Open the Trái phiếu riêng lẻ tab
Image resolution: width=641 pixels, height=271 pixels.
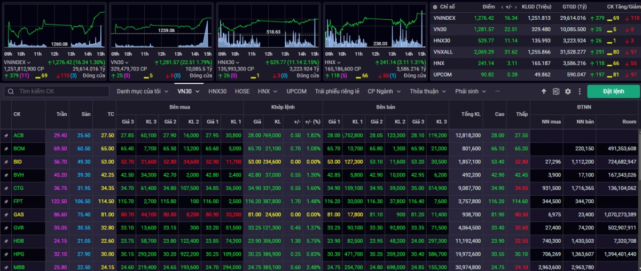coord(337,91)
